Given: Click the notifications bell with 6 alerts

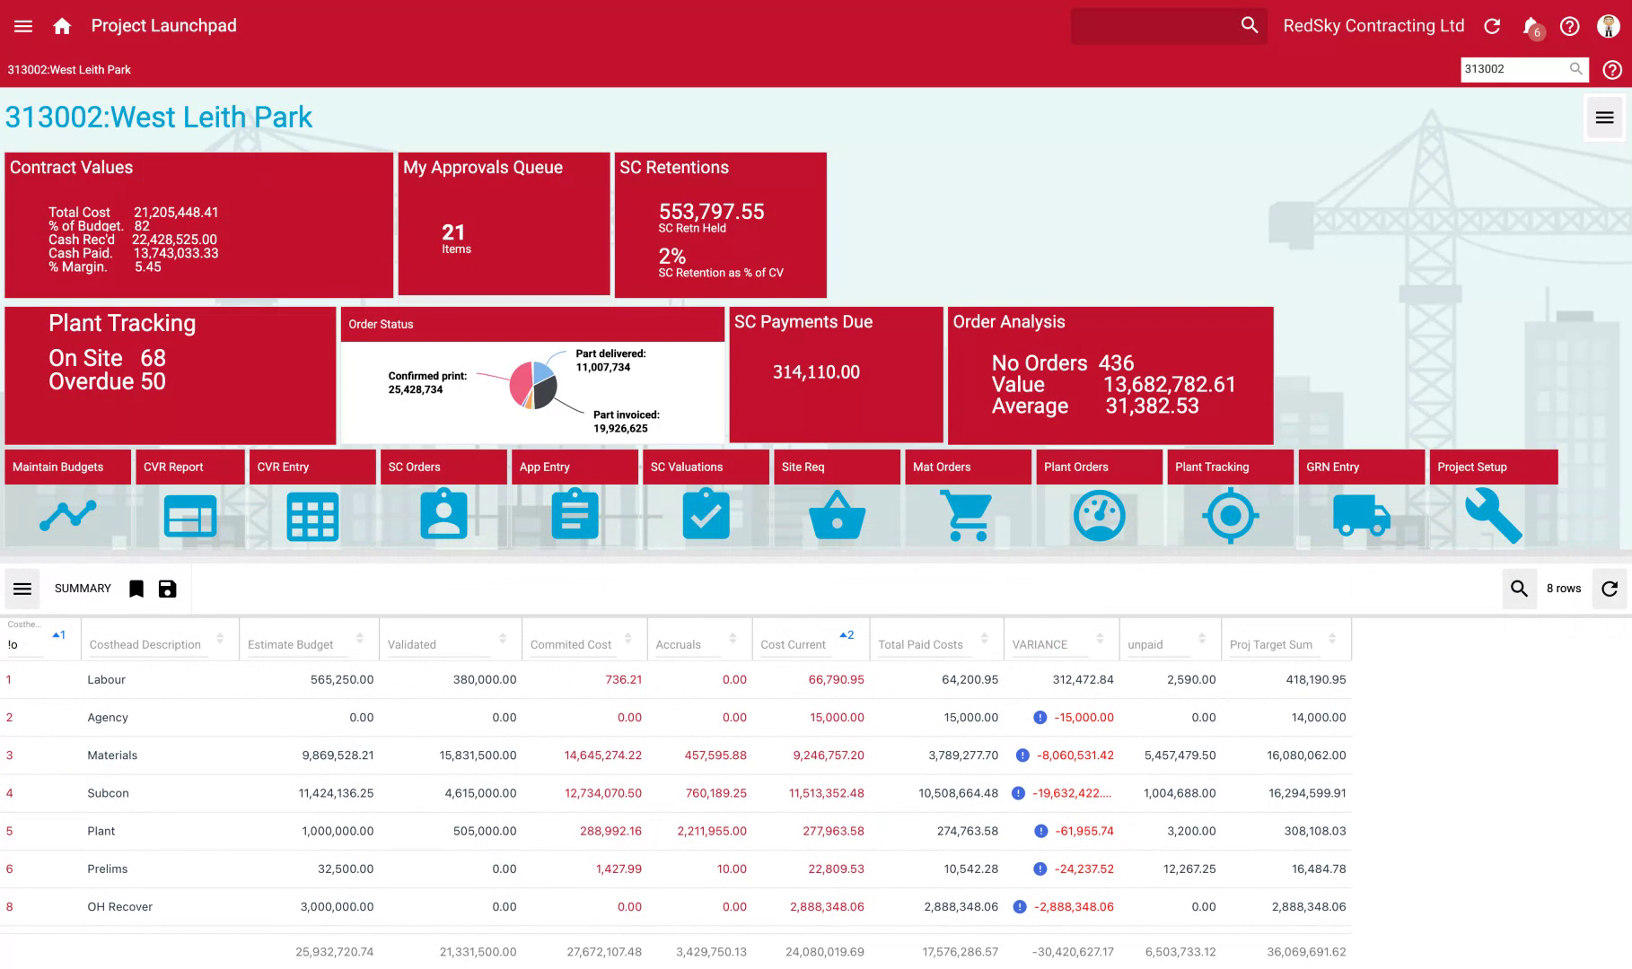Looking at the screenshot, I should click(1531, 26).
